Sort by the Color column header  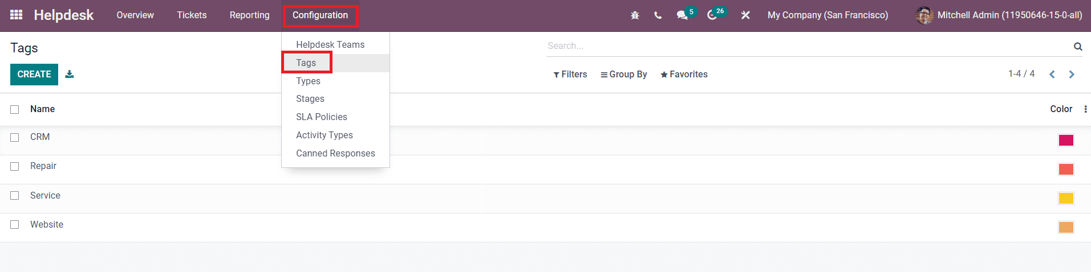coord(1061,109)
